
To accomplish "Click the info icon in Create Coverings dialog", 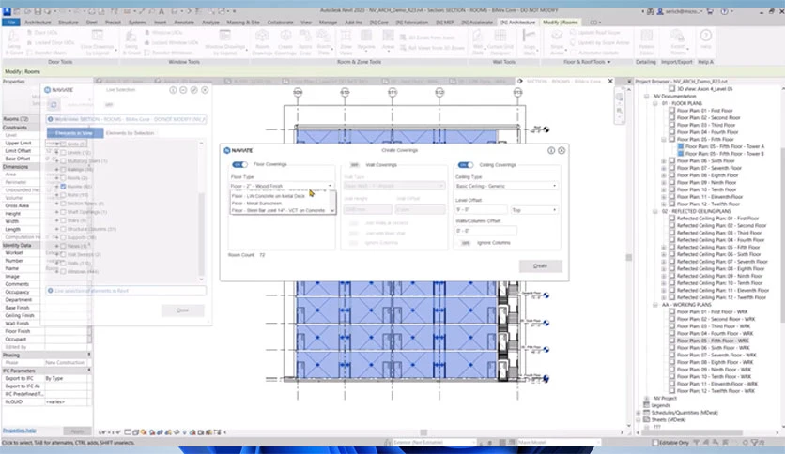I will [x=551, y=150].
